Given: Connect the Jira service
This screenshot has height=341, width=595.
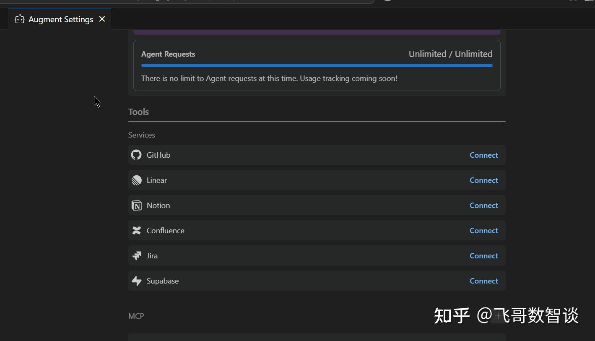Looking at the screenshot, I should coord(483,255).
